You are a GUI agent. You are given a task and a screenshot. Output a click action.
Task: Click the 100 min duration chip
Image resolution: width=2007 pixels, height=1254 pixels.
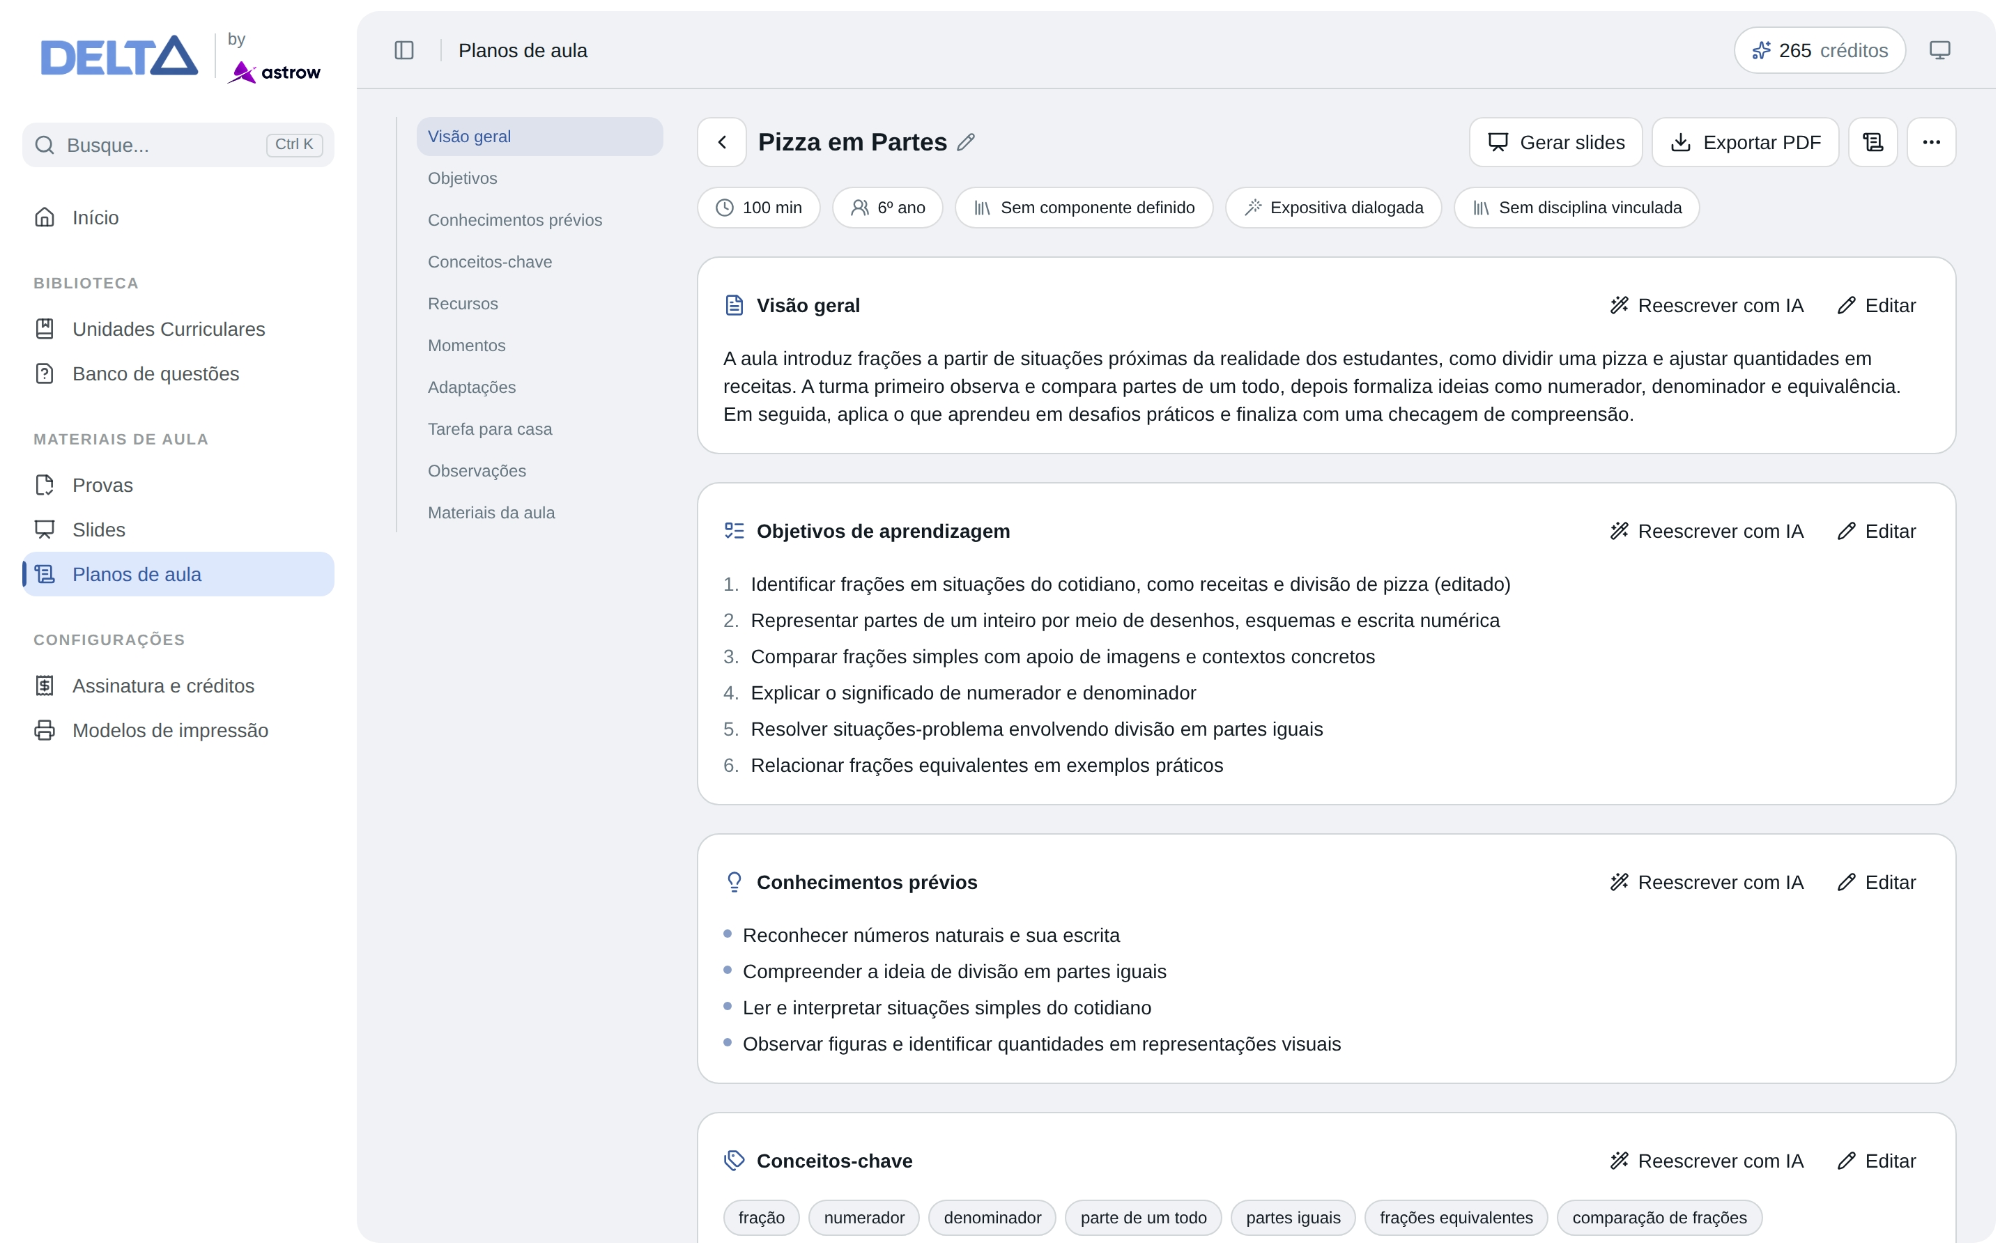(758, 208)
